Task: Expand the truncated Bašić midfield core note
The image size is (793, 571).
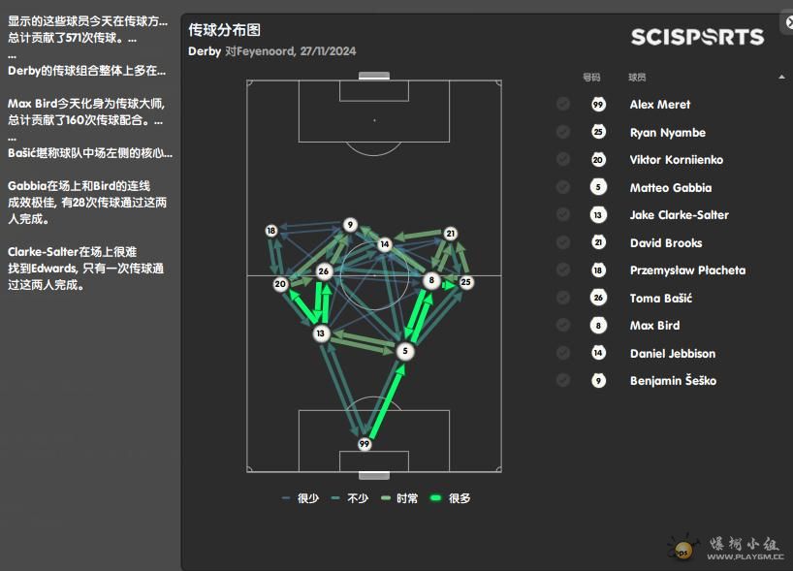Action: pos(90,153)
